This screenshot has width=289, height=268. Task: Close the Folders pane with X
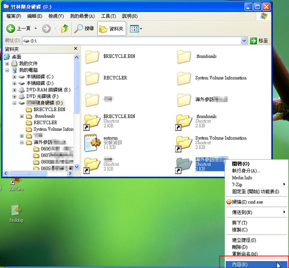76,49
